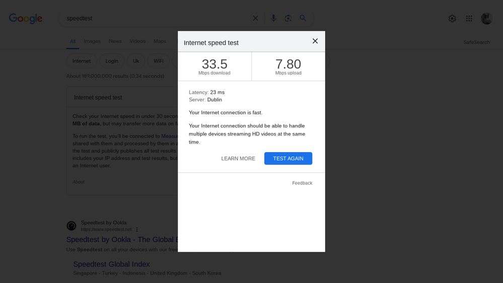Click the TEST AGAIN button
Viewport: 503px width, 283px height.
pyautogui.click(x=288, y=158)
